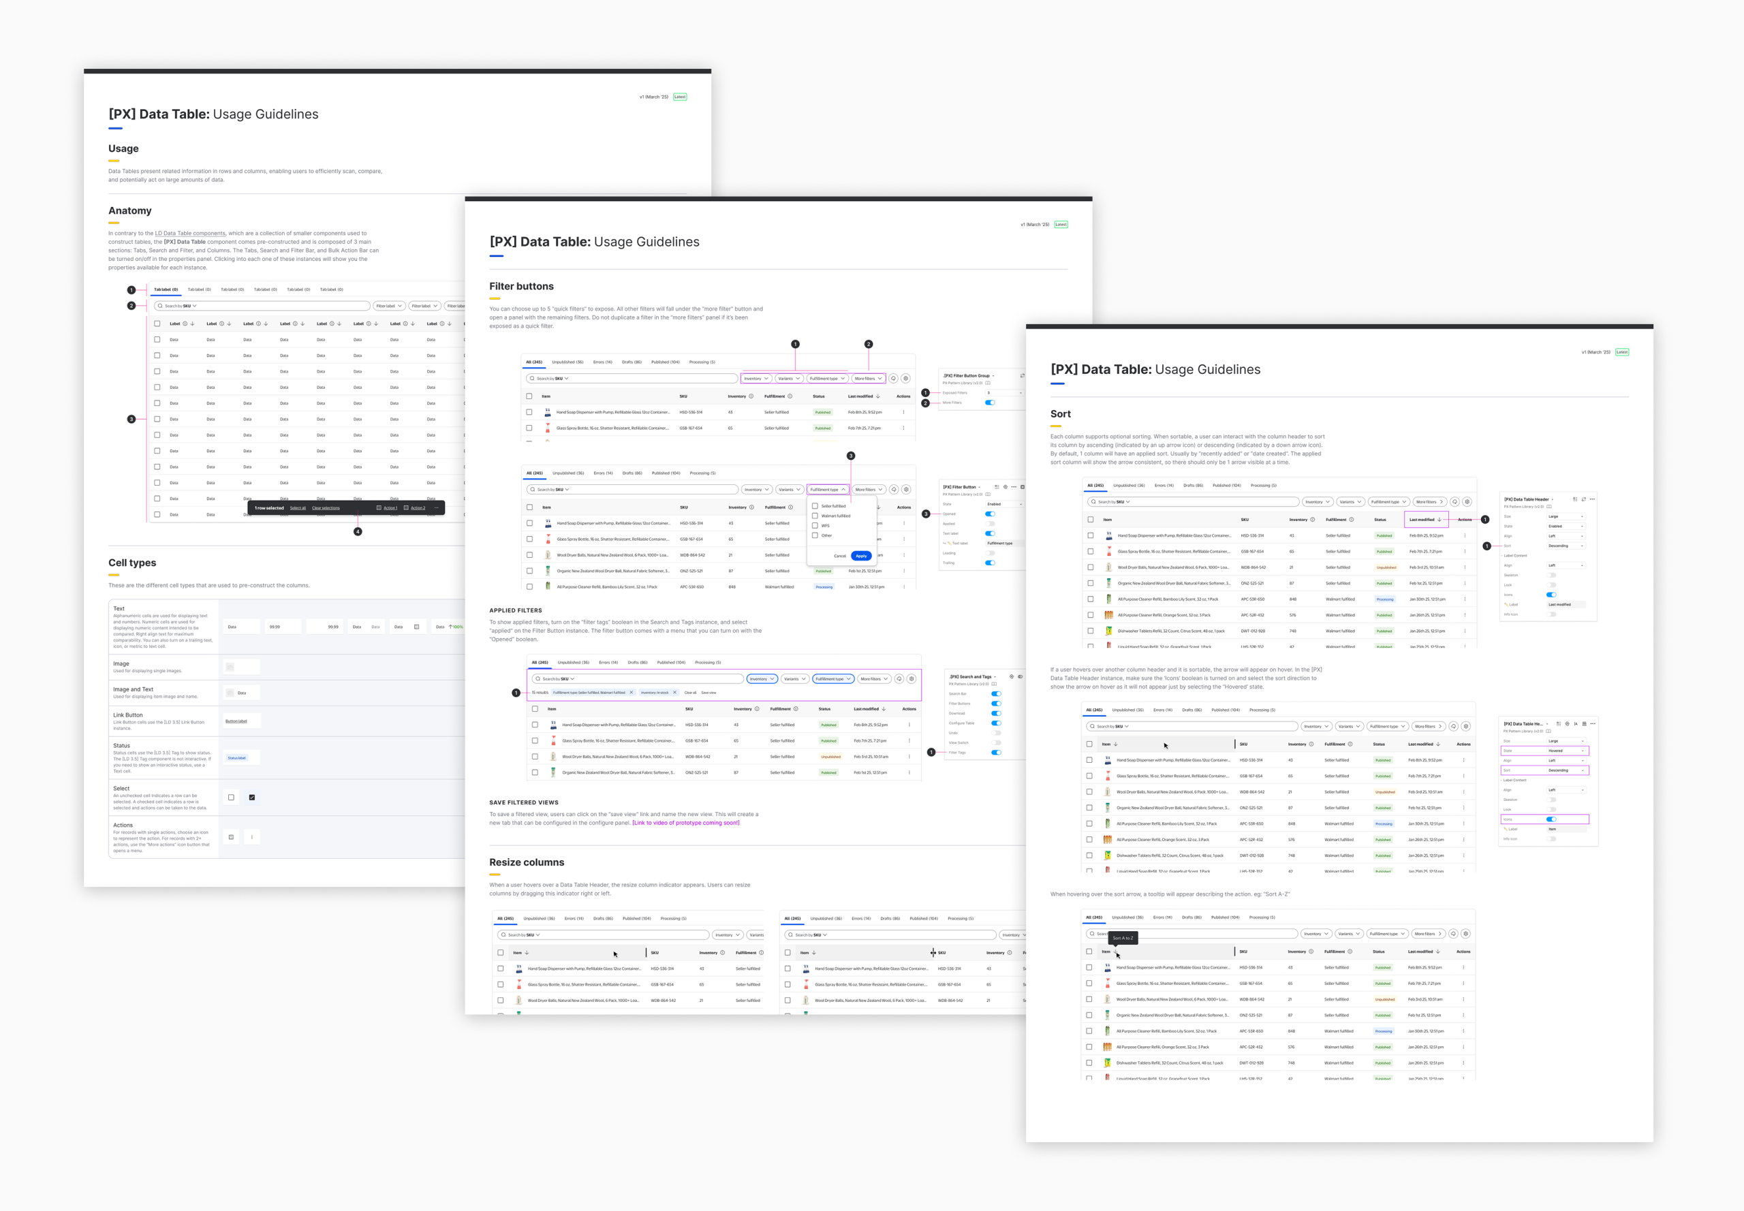Click the sort arrow on the Item column header

click(1116, 744)
